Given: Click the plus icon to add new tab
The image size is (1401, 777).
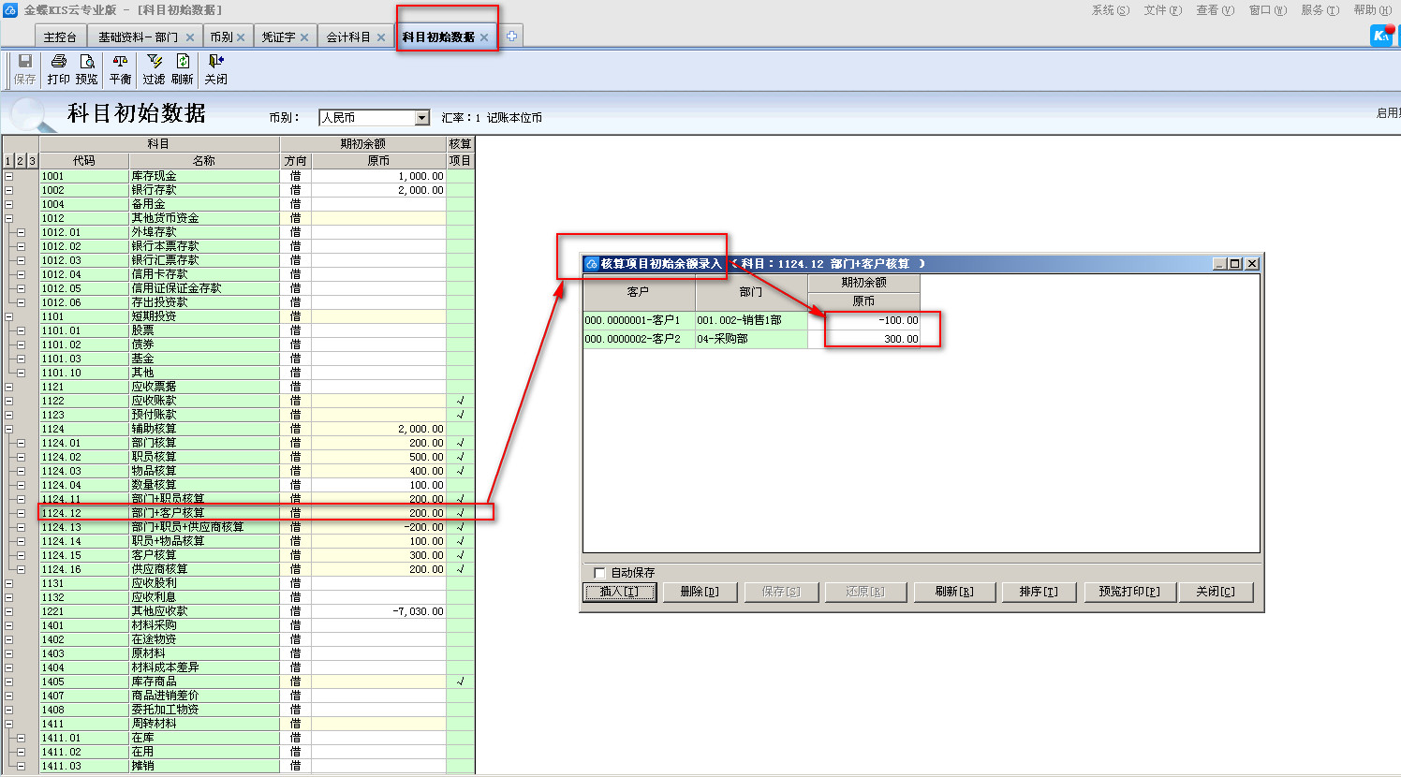Looking at the screenshot, I should point(511,37).
